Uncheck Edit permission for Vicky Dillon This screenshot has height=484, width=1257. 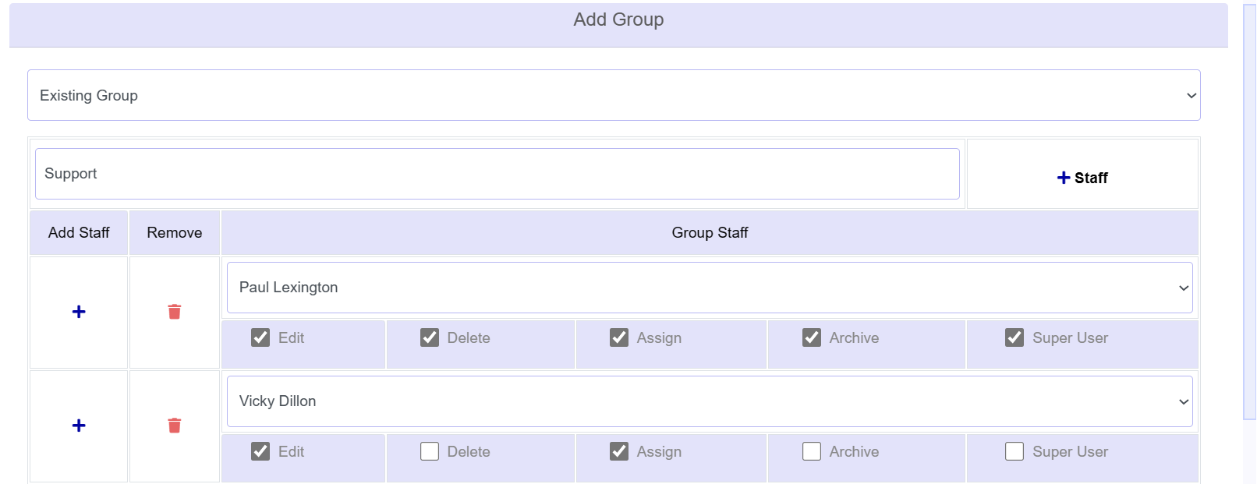(260, 450)
